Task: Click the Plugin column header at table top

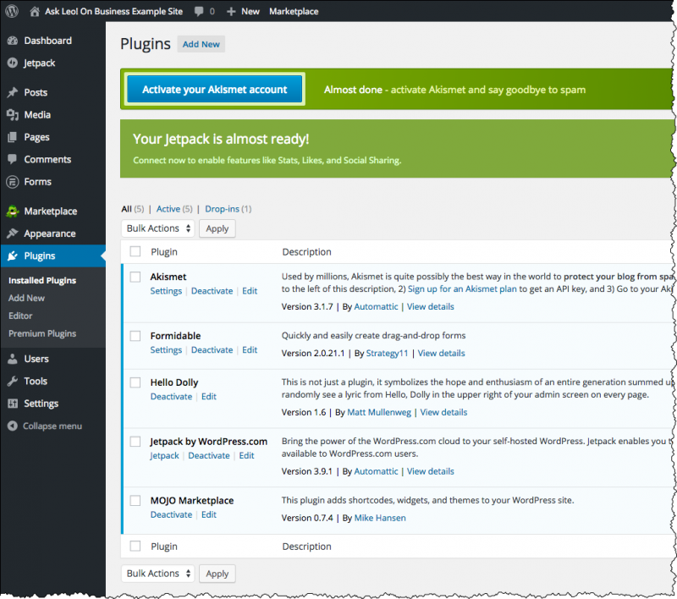Action: click(x=164, y=252)
